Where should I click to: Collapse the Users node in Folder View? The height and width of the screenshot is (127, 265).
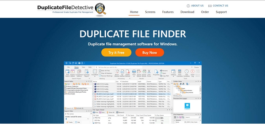(x=177, y=88)
